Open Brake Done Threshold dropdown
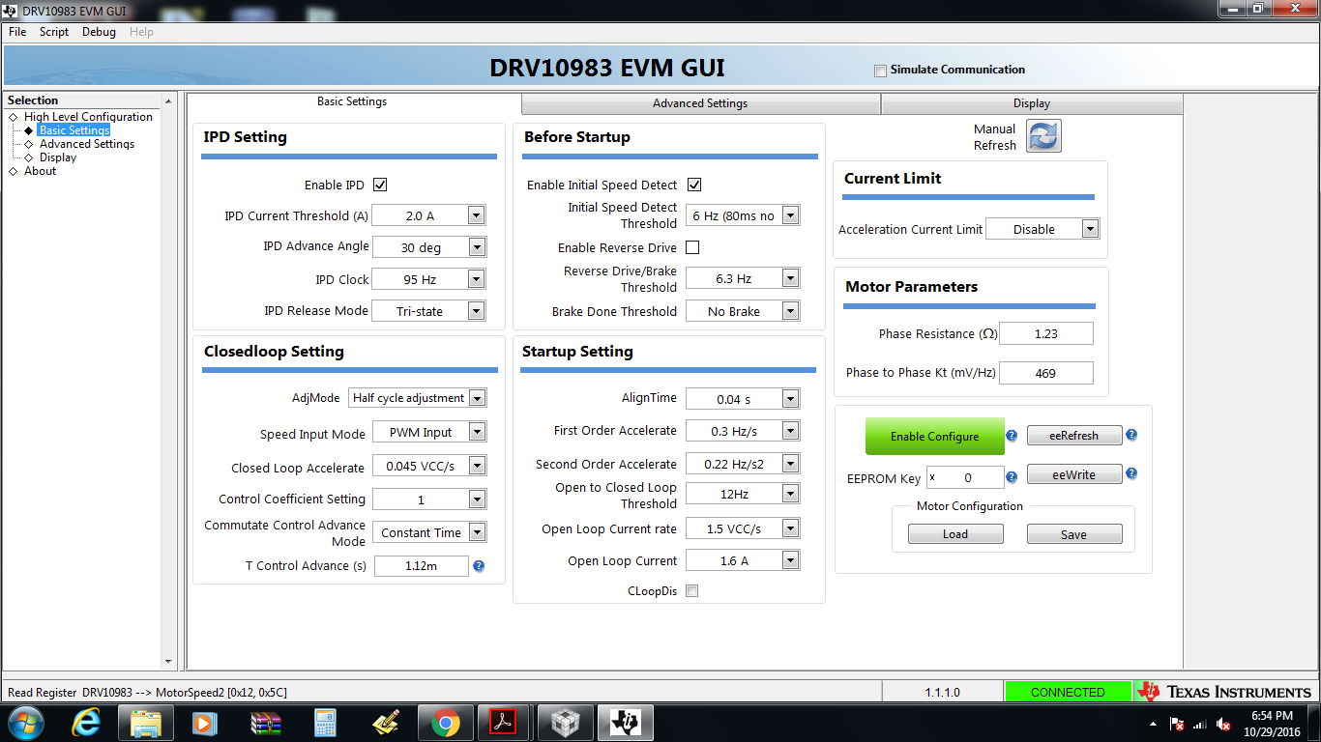The height and width of the screenshot is (742, 1321). 790,311
